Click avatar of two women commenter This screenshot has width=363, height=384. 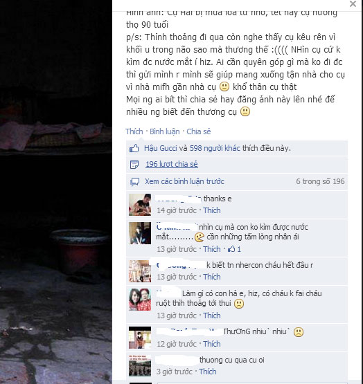pos(140,300)
